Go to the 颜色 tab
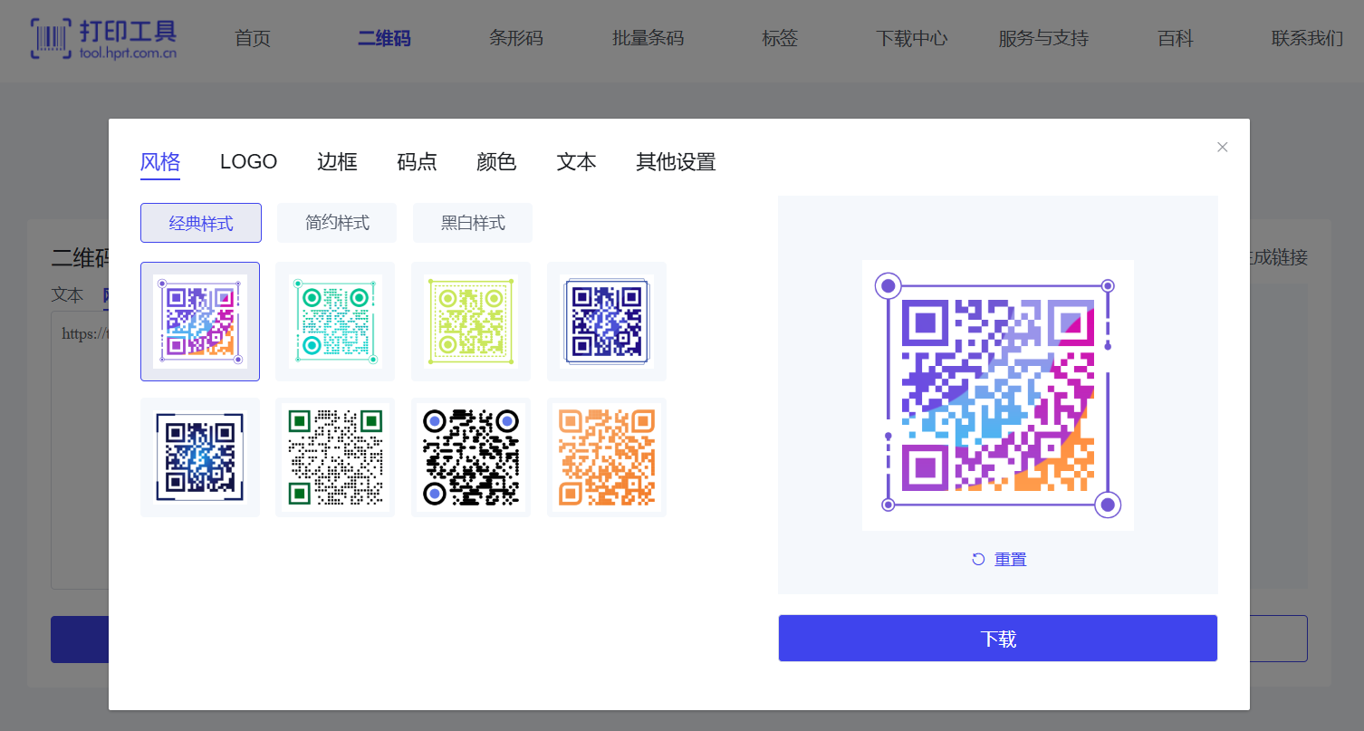 (x=496, y=162)
